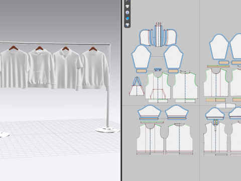Select the right hood pattern piece
This screenshot has width=241, height=181.
pos(171,38)
